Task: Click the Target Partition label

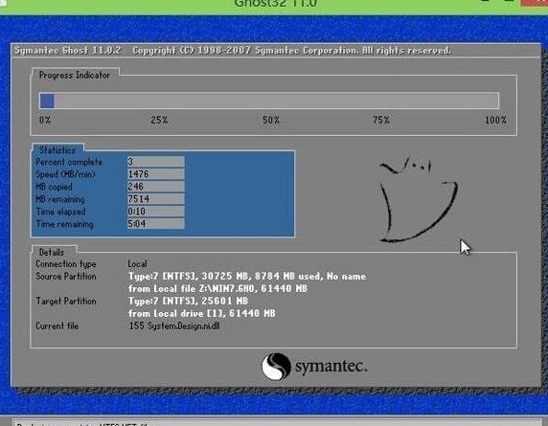Action: 66,301
